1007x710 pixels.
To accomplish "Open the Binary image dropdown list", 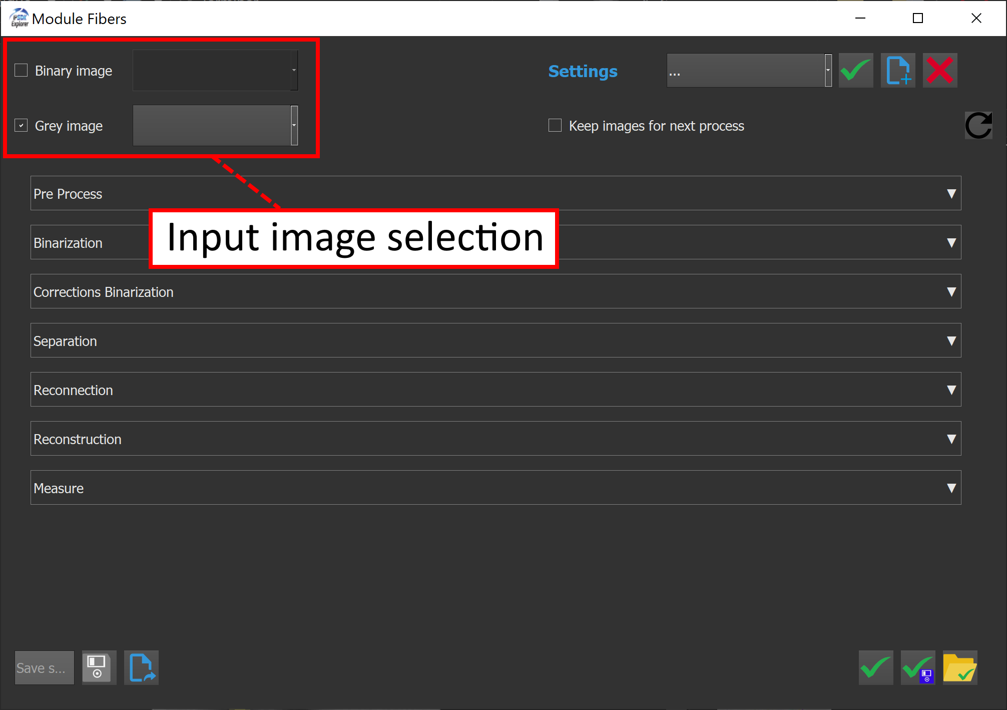I will [215, 70].
